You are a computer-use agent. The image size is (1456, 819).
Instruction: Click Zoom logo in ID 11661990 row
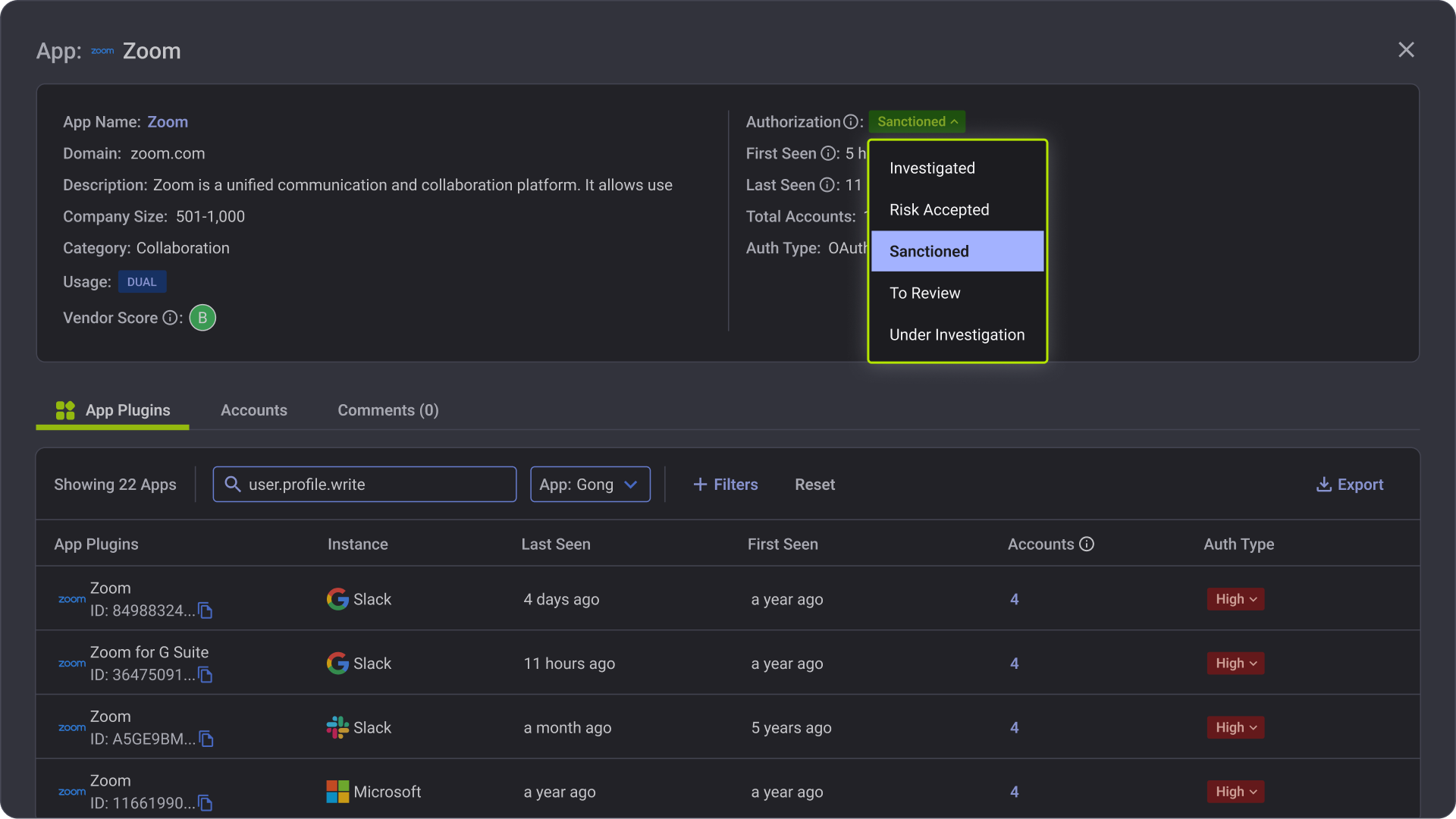click(x=72, y=792)
